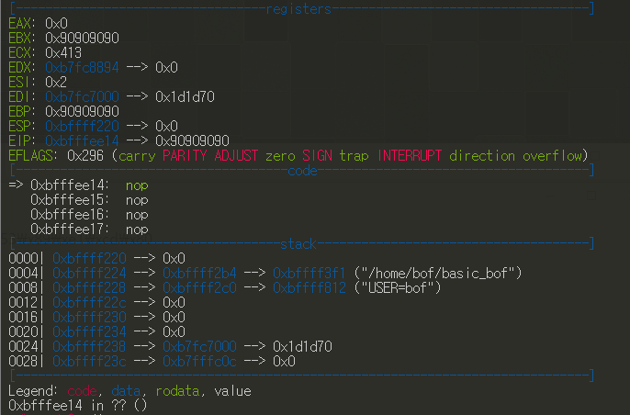Click the EDI address 0xb7fc7000
The height and width of the screenshot is (415, 630).
[80, 96]
